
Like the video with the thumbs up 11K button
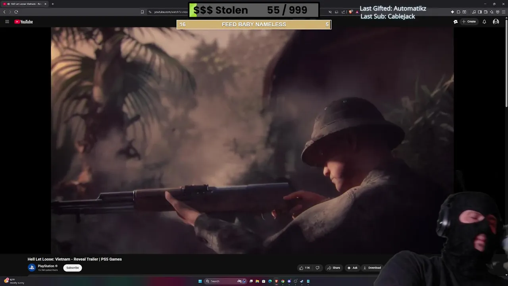click(x=305, y=268)
